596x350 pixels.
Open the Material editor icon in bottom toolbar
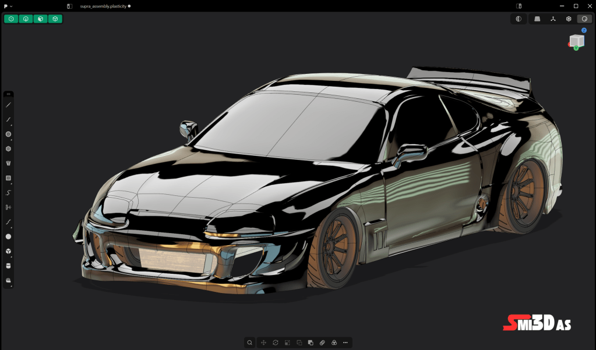[334, 342]
